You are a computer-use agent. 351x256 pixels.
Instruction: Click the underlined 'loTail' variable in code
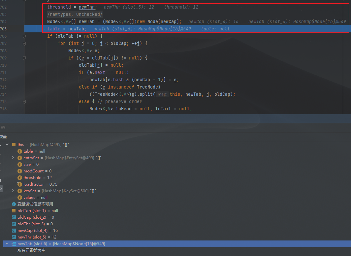[163, 109]
